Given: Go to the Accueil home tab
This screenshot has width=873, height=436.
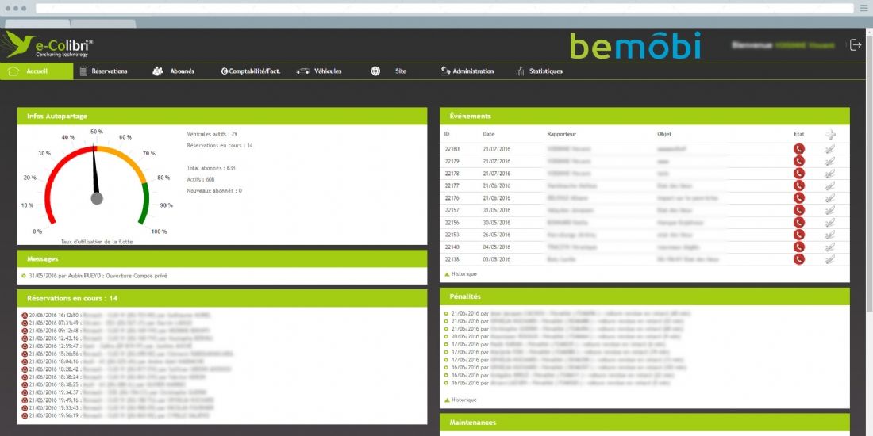Looking at the screenshot, I should (x=37, y=71).
